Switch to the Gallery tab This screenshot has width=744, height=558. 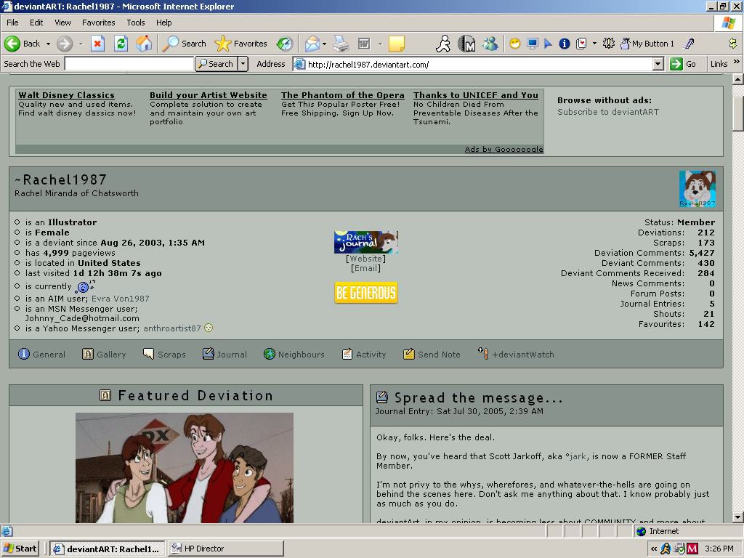[x=104, y=354]
